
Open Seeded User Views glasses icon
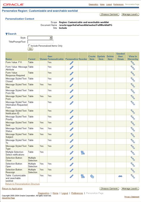(x=120, y=176)
